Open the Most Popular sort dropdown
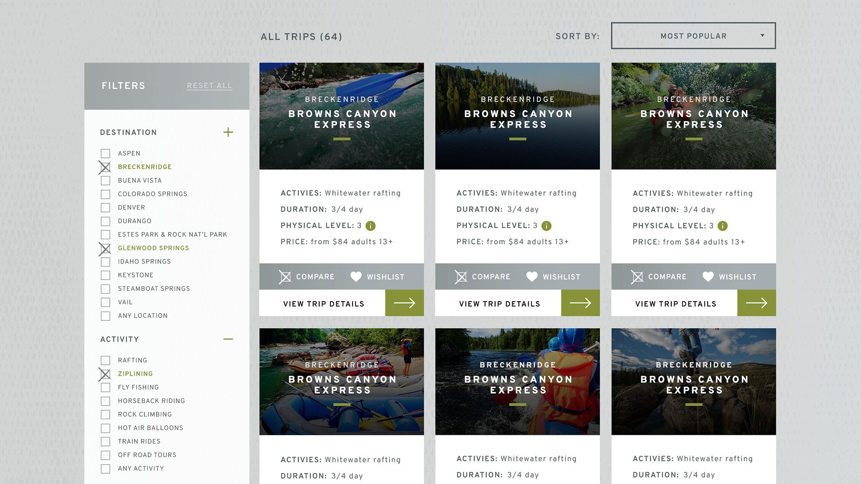Screen dimensions: 861x484 (693, 36)
